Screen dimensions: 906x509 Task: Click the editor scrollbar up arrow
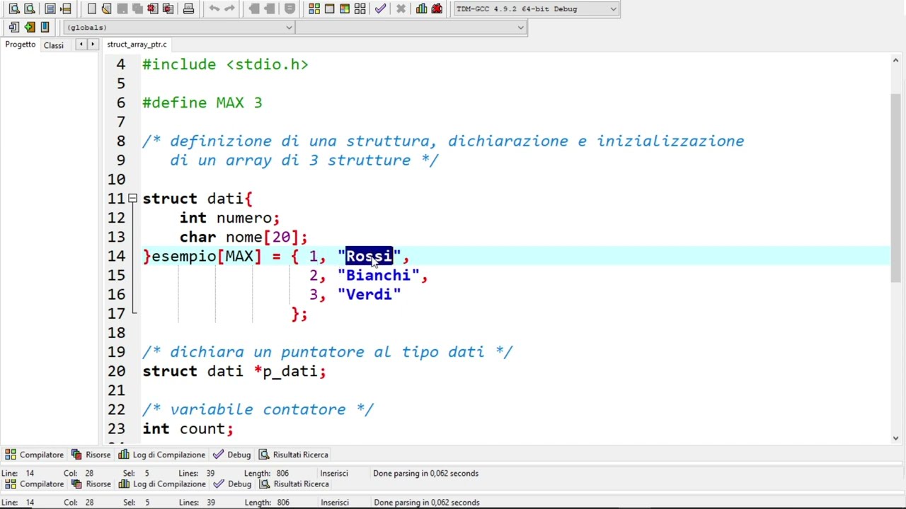pyautogui.click(x=895, y=62)
